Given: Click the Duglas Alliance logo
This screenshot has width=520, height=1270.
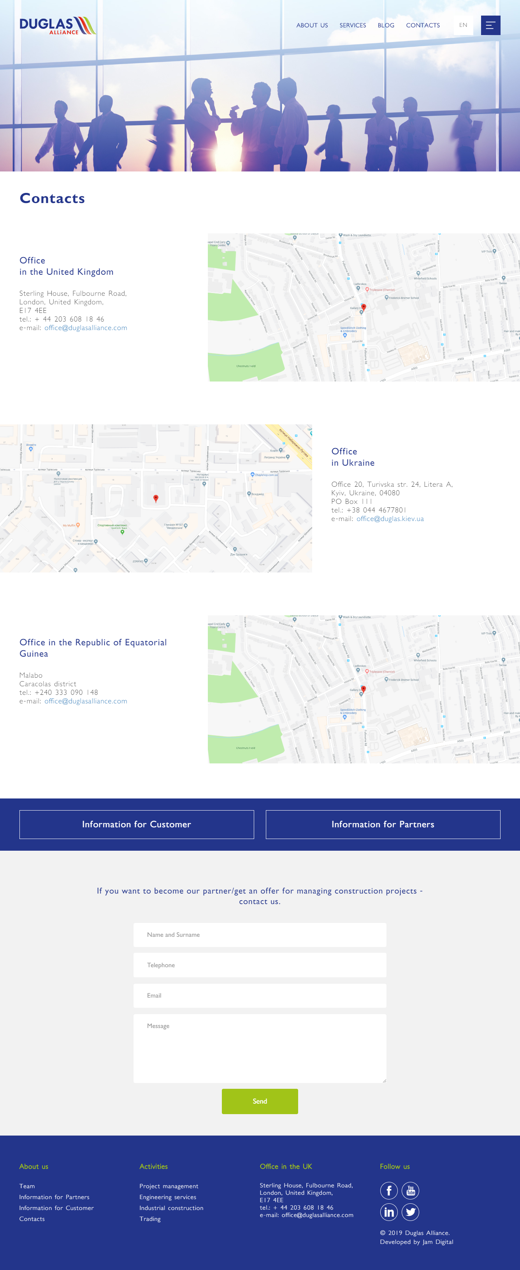Looking at the screenshot, I should [x=58, y=26].
